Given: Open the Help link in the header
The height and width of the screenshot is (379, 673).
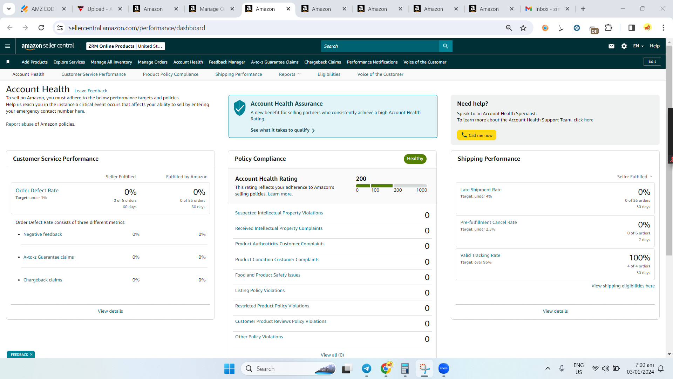Looking at the screenshot, I should tap(655, 46).
